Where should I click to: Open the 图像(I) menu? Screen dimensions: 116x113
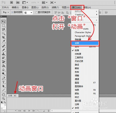[25, 7]
